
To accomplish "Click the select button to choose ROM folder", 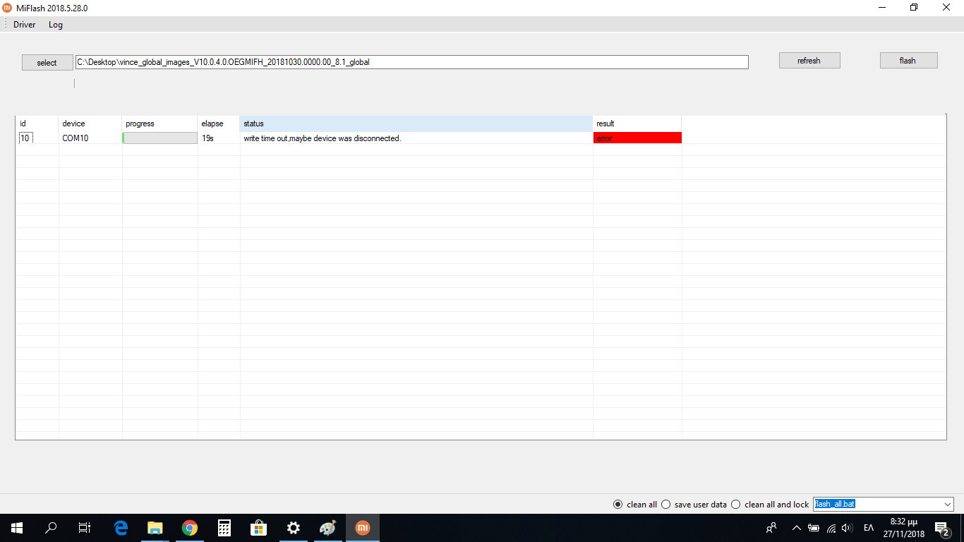I will pyautogui.click(x=47, y=63).
